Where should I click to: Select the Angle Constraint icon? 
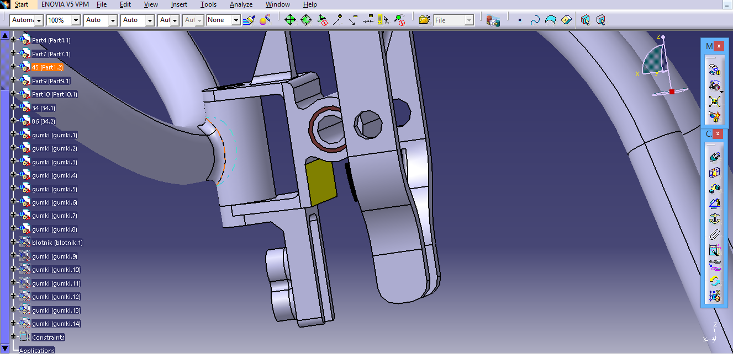[x=715, y=203]
